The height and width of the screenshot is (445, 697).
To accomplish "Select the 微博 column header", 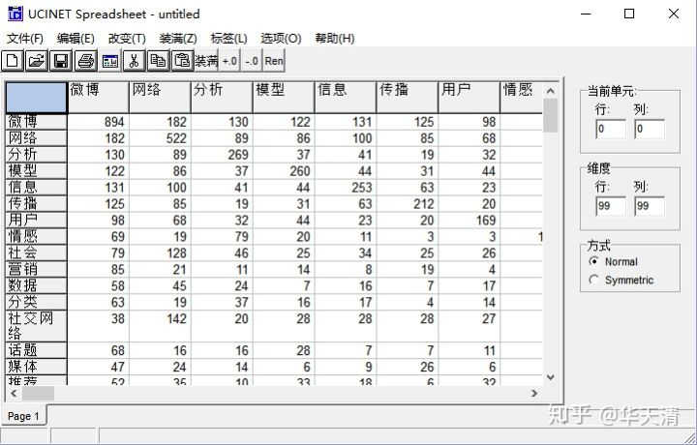I will [98, 98].
